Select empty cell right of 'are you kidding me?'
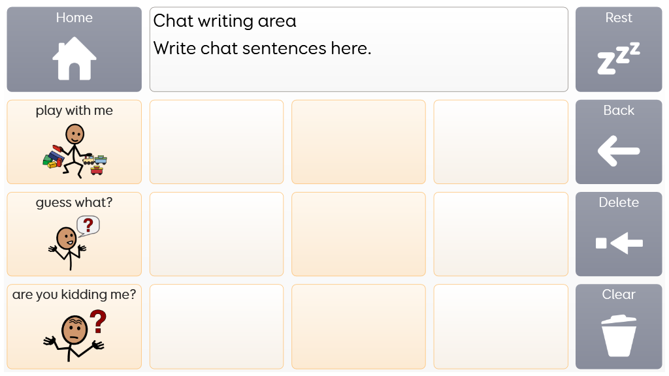 217,326
